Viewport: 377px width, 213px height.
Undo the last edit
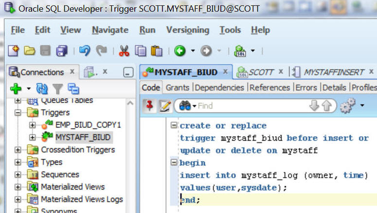[85, 51]
